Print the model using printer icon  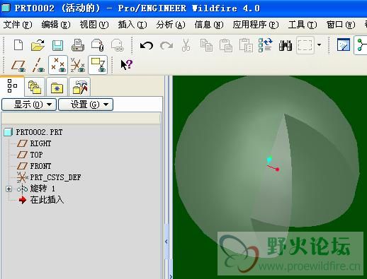[x=78, y=45]
